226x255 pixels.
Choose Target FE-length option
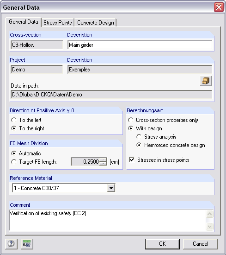pyautogui.click(x=13, y=162)
